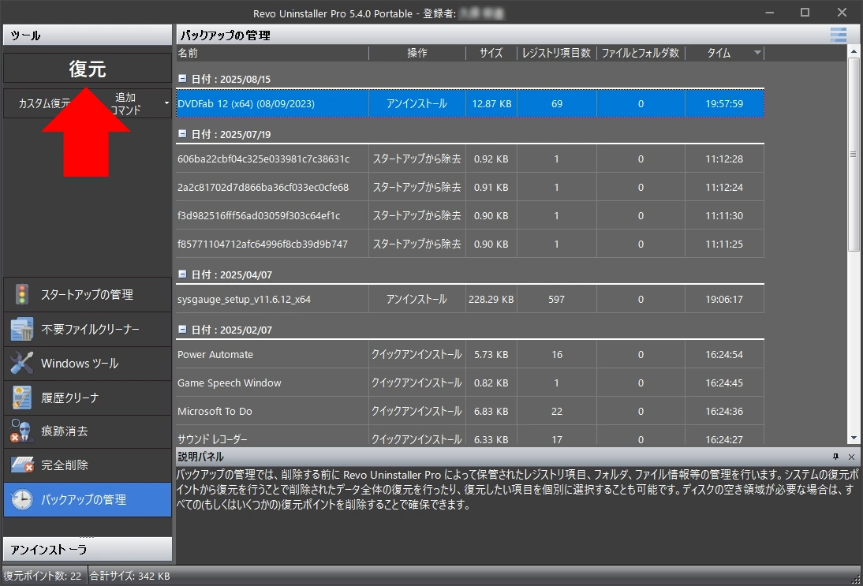Open 完全削除 tool
Image resolution: width=863 pixels, height=586 pixels.
pos(88,465)
